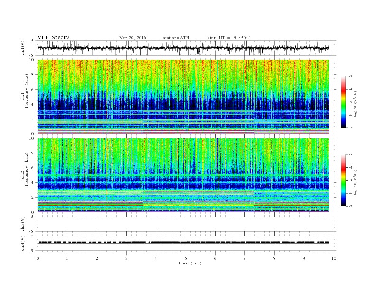The width and height of the screenshot is (376, 290).
Task: Click the '-7' value on ch.2 colorbar
Action: point(350,206)
